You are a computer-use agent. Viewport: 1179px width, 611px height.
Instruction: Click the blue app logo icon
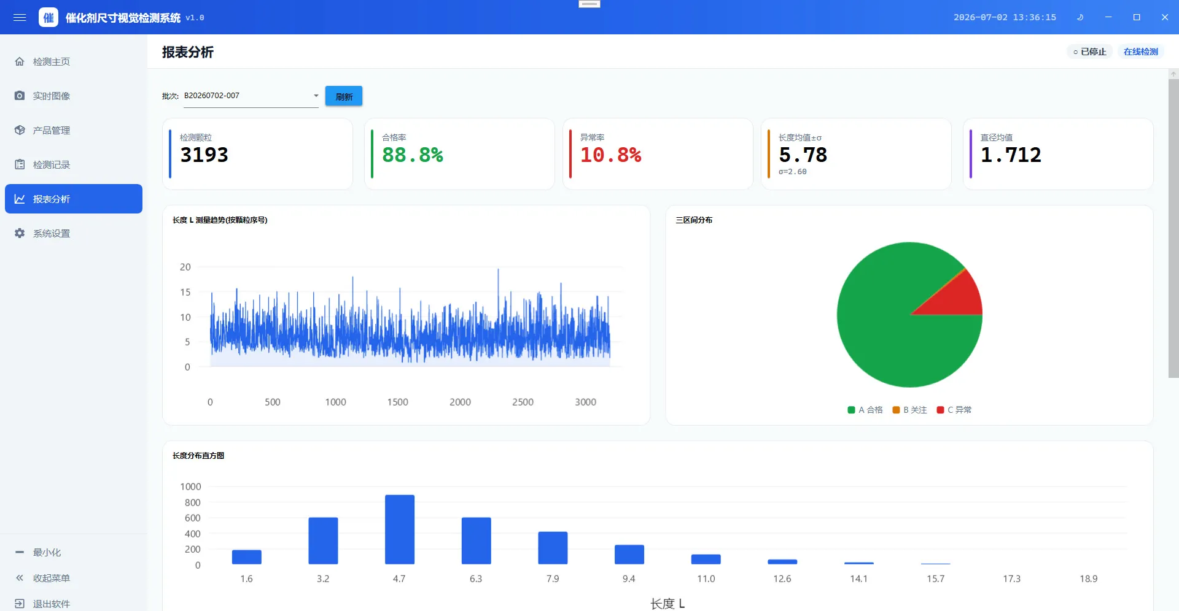(x=48, y=17)
